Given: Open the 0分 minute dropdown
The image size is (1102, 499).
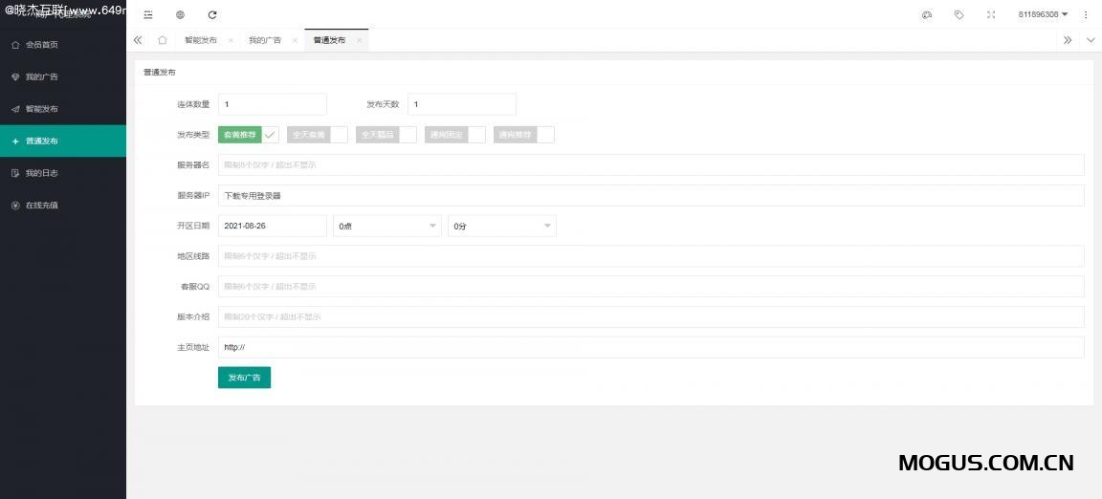Looking at the screenshot, I should click(x=501, y=226).
